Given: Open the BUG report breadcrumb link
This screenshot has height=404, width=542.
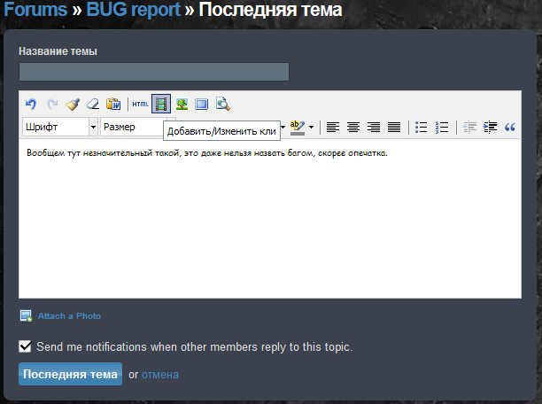Looking at the screenshot, I should (x=133, y=10).
